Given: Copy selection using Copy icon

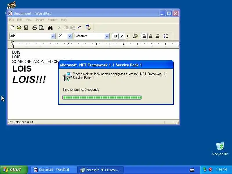Looking at the screenshot, I should coord(66,28).
